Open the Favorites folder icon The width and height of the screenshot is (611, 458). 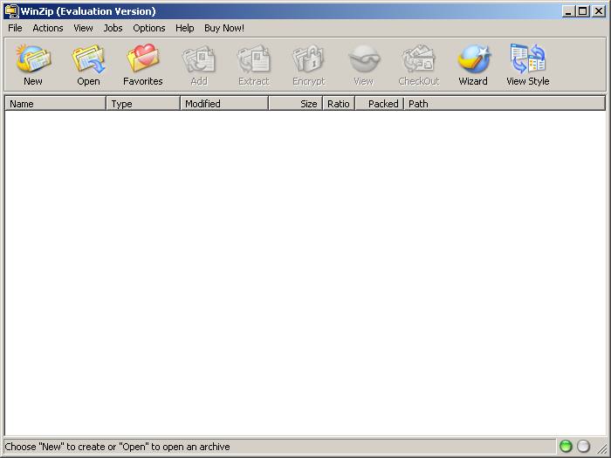pyautogui.click(x=143, y=58)
